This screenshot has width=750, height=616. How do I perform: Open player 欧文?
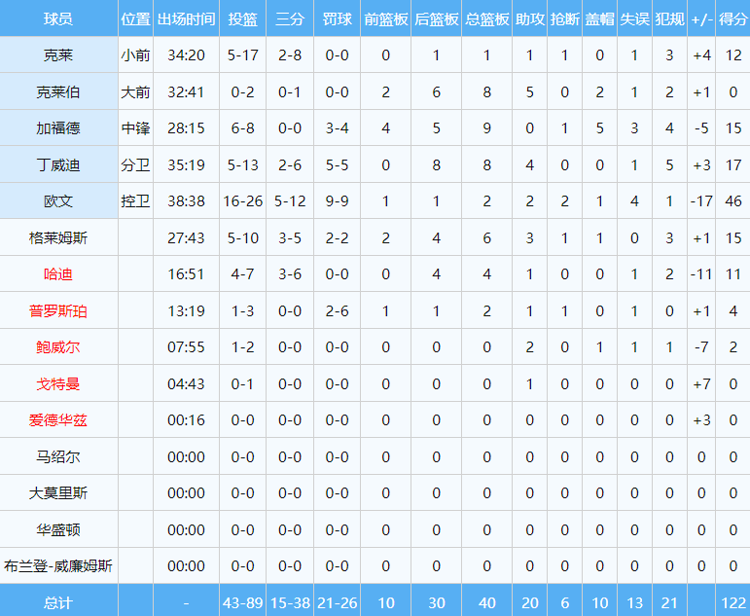coord(58,201)
